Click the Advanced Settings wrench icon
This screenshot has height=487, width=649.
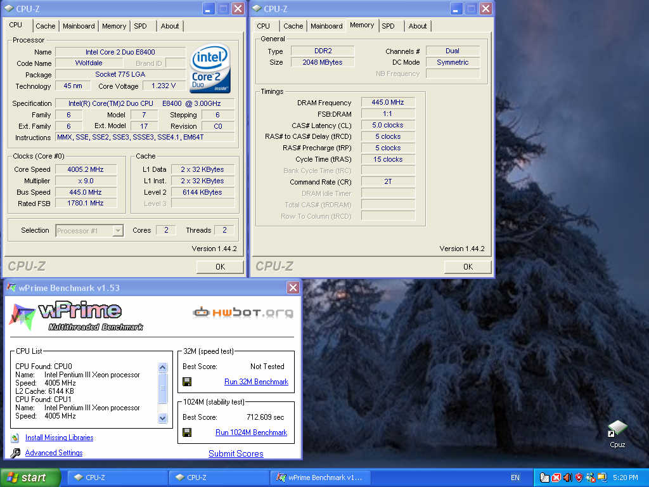(15, 453)
